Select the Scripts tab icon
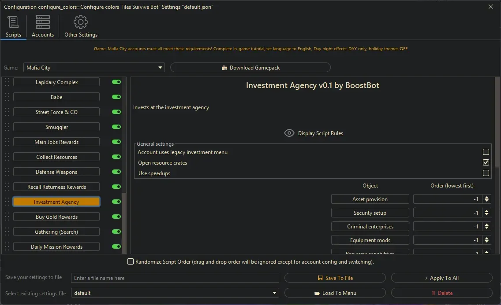501x305 pixels. point(13,22)
